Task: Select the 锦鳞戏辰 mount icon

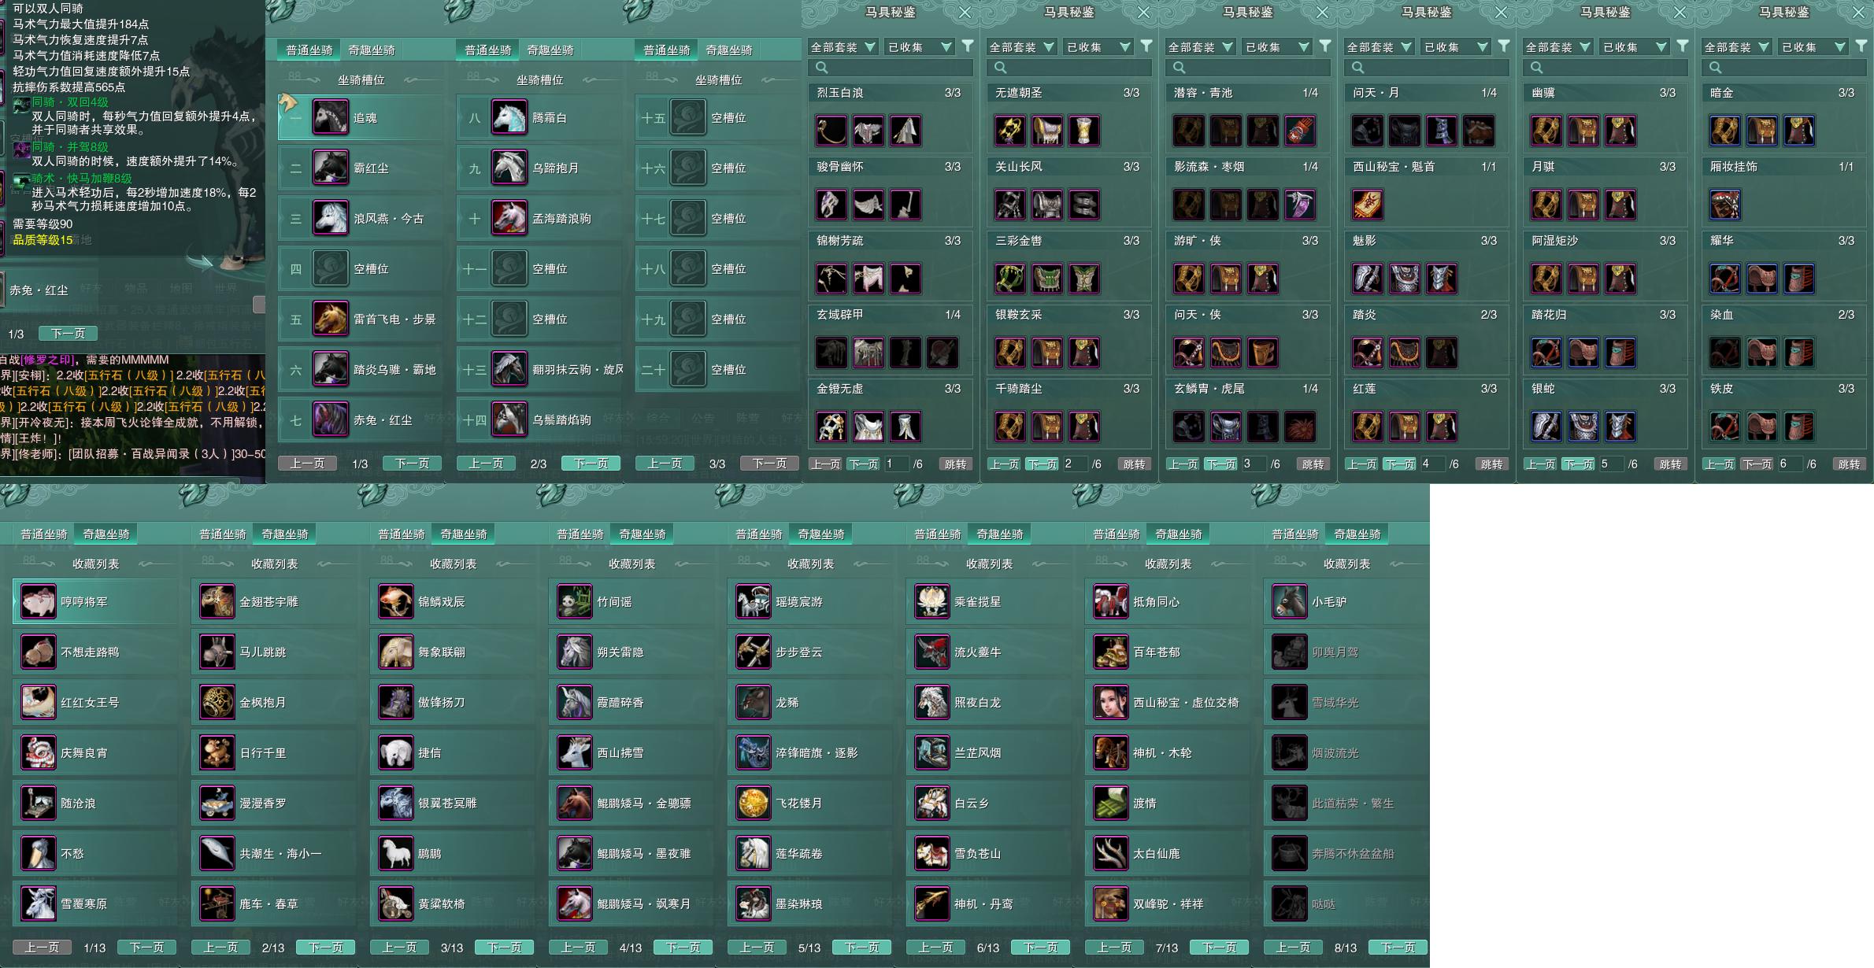Action: click(x=396, y=601)
